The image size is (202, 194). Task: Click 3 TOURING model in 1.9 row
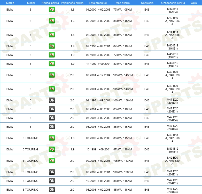tap(30, 149)
